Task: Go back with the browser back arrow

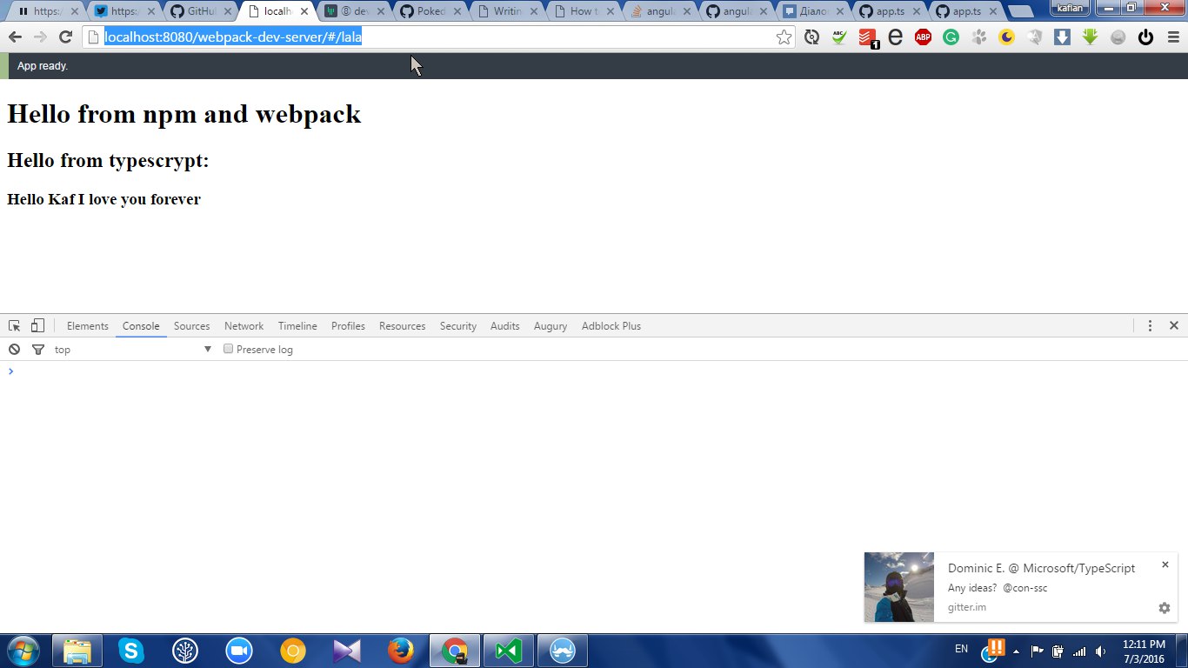Action: [x=15, y=37]
